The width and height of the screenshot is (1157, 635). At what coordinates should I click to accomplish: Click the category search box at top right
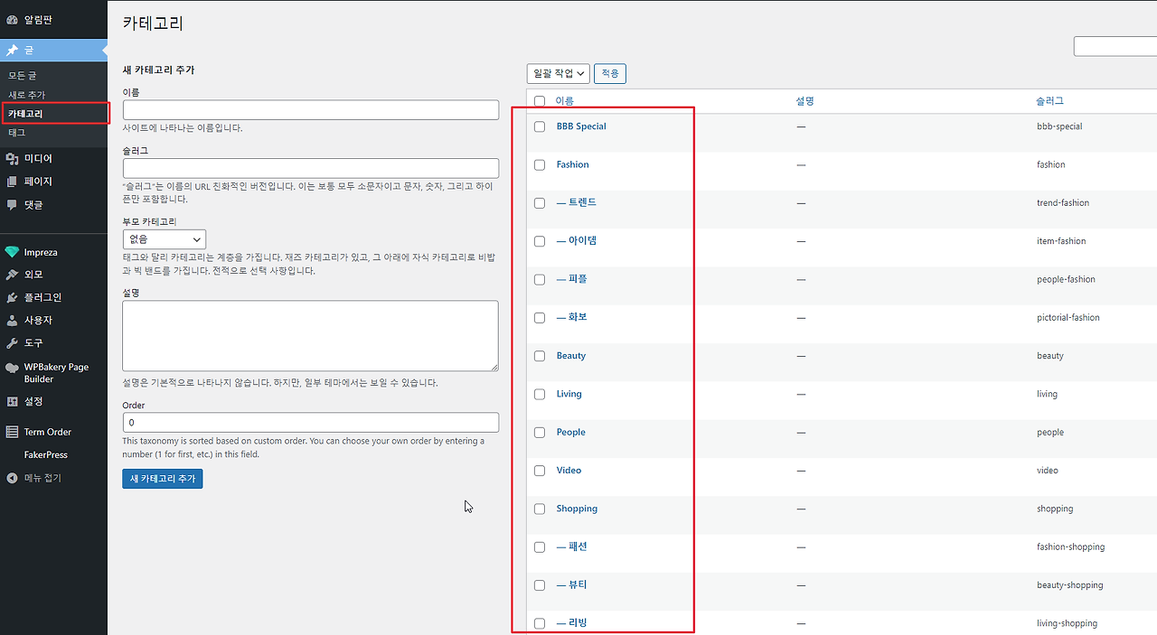pos(1115,46)
